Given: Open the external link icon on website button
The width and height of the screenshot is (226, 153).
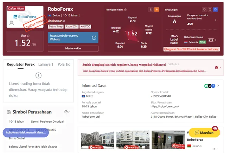Looking at the screenshot, I should click(x=94, y=38).
